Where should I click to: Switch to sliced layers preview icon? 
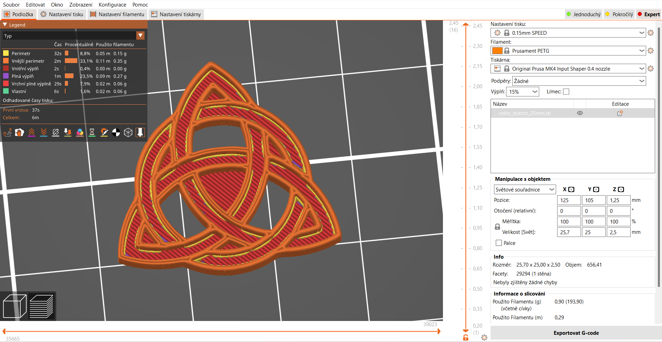tap(41, 306)
